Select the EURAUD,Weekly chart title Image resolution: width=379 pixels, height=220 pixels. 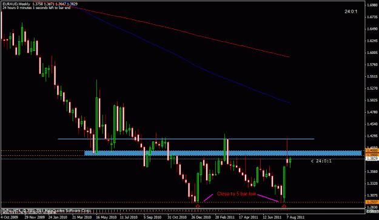[x=16, y=4]
